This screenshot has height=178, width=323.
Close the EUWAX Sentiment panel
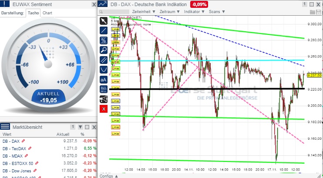[x=94, y=4]
